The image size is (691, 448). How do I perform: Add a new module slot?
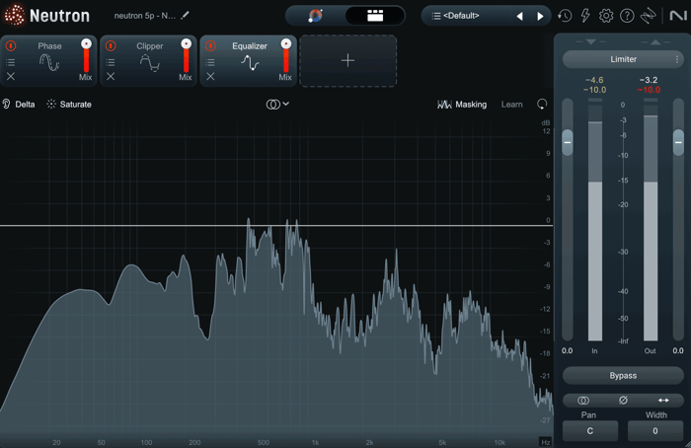click(348, 61)
